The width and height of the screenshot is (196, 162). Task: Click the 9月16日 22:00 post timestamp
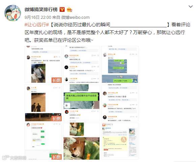38,18
